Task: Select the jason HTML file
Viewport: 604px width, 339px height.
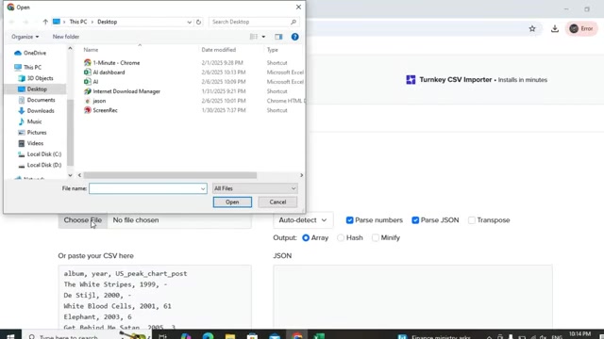Action: click(99, 101)
